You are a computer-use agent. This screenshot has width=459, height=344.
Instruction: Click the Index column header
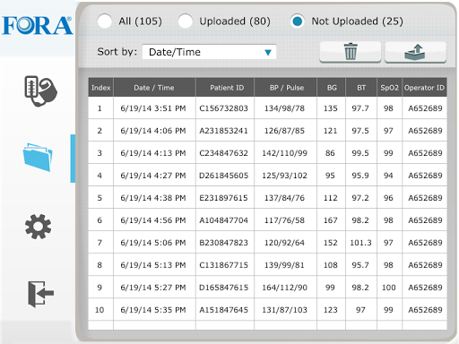click(100, 88)
